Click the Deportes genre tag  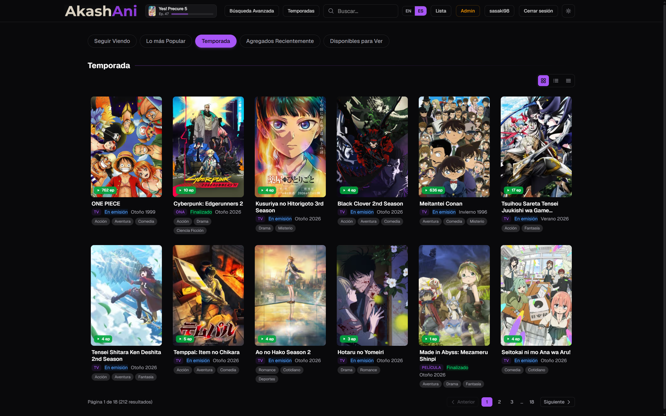pos(267,379)
